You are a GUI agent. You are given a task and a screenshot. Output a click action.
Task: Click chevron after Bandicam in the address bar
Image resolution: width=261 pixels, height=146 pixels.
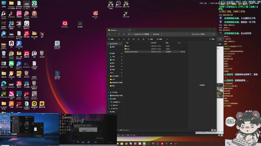tap(161, 34)
